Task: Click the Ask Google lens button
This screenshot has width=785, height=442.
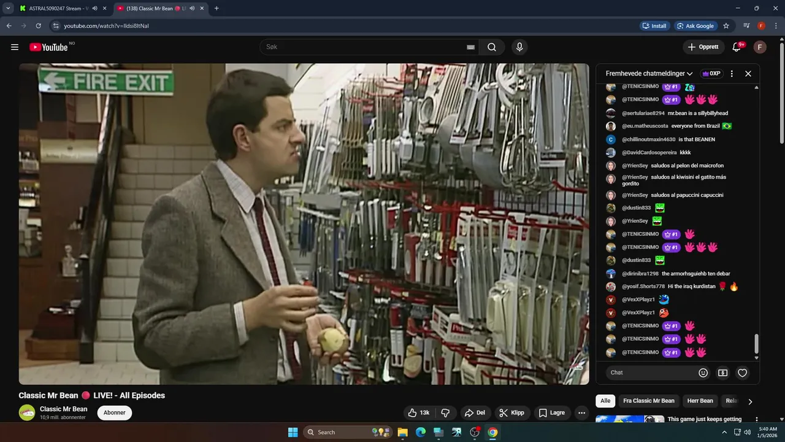Action: click(x=695, y=26)
